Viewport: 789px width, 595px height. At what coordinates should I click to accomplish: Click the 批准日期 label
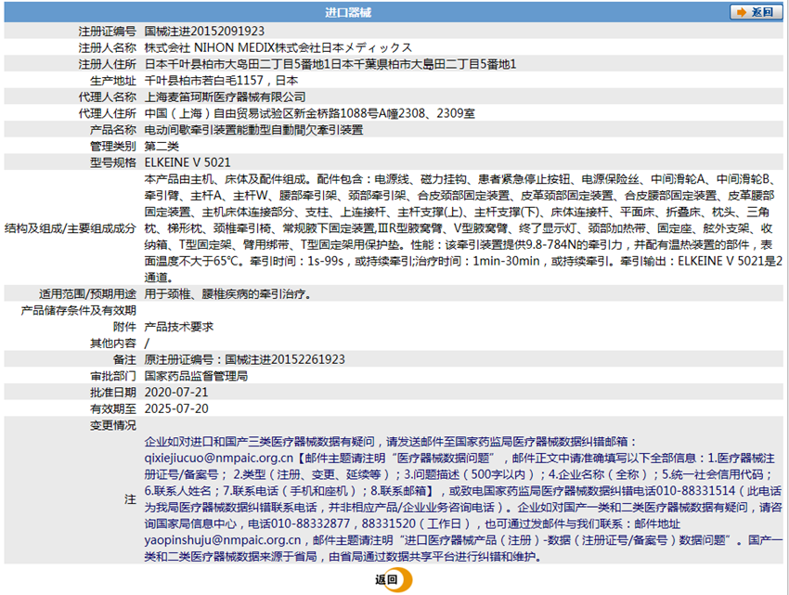point(112,393)
